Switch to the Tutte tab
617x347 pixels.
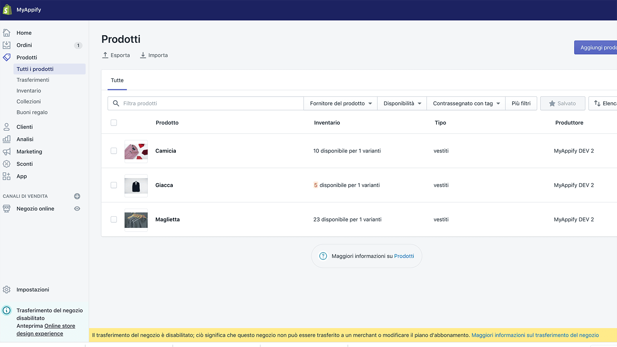tap(117, 80)
